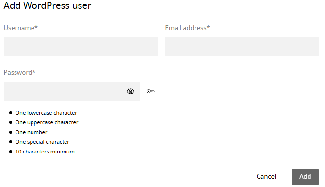
Task: Generate a password using the key icon
Action: pyautogui.click(x=151, y=91)
